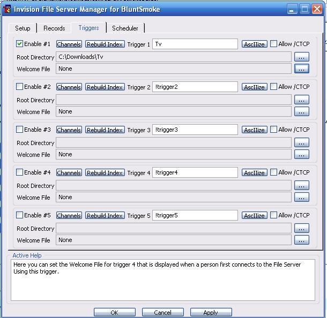Rebuild Index for trigger #2

click(105, 87)
